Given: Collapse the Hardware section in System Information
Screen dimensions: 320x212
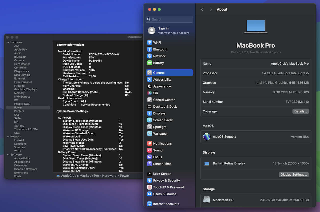Looking at the screenshot, I should coord(8,42).
